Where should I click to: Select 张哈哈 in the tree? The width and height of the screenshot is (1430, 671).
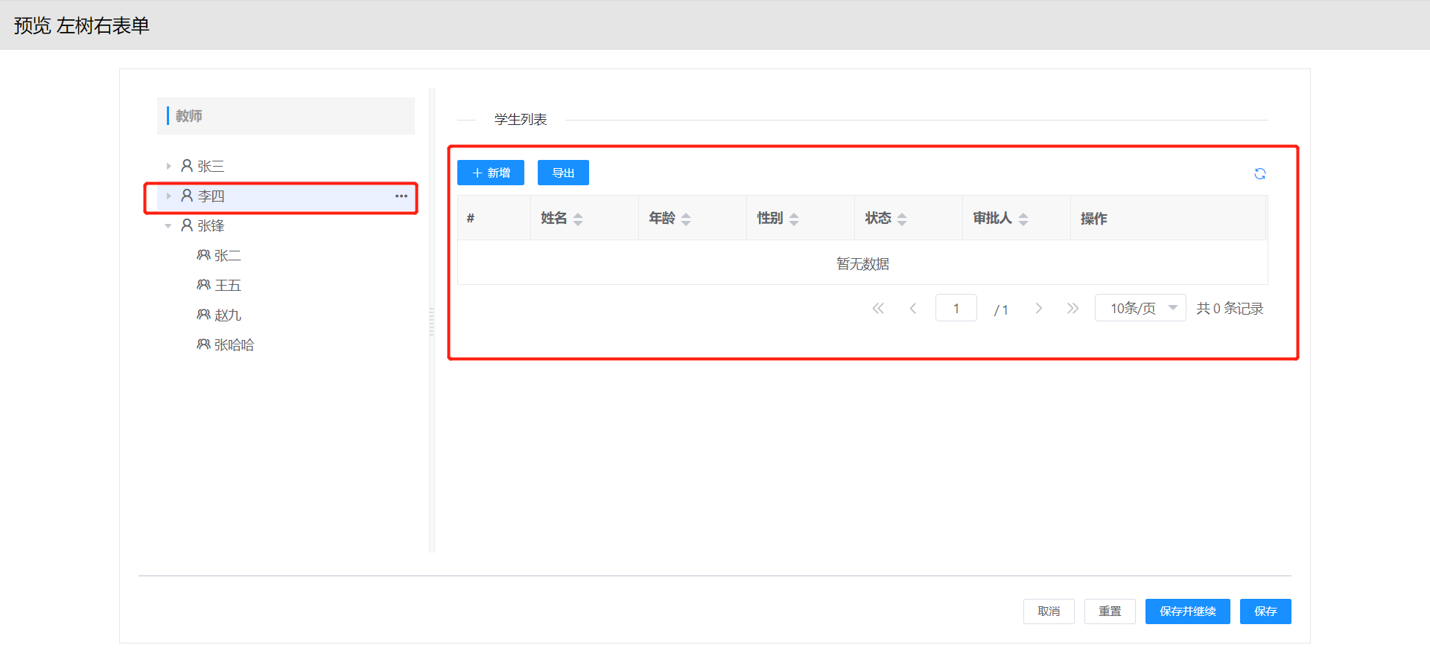(x=234, y=345)
